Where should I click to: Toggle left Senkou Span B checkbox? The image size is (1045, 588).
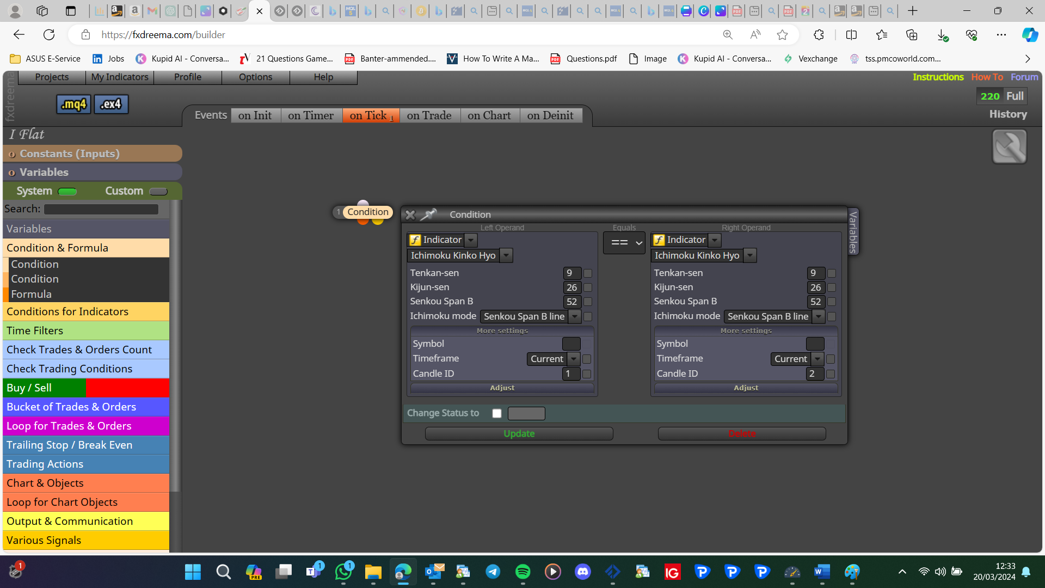(x=588, y=302)
